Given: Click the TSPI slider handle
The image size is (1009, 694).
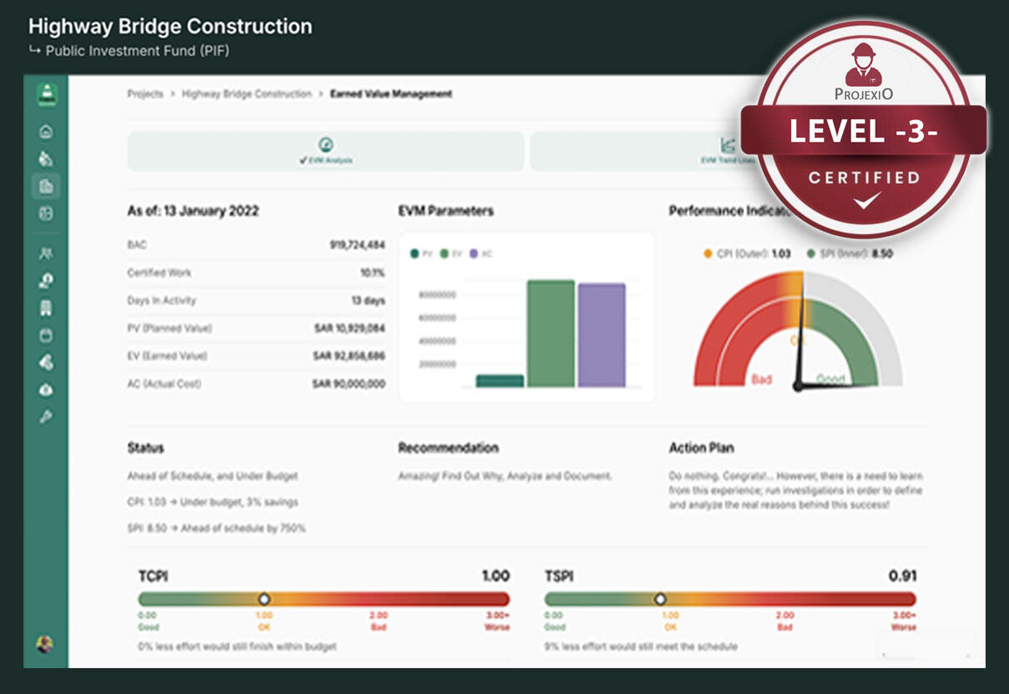Looking at the screenshot, I should tap(660, 599).
